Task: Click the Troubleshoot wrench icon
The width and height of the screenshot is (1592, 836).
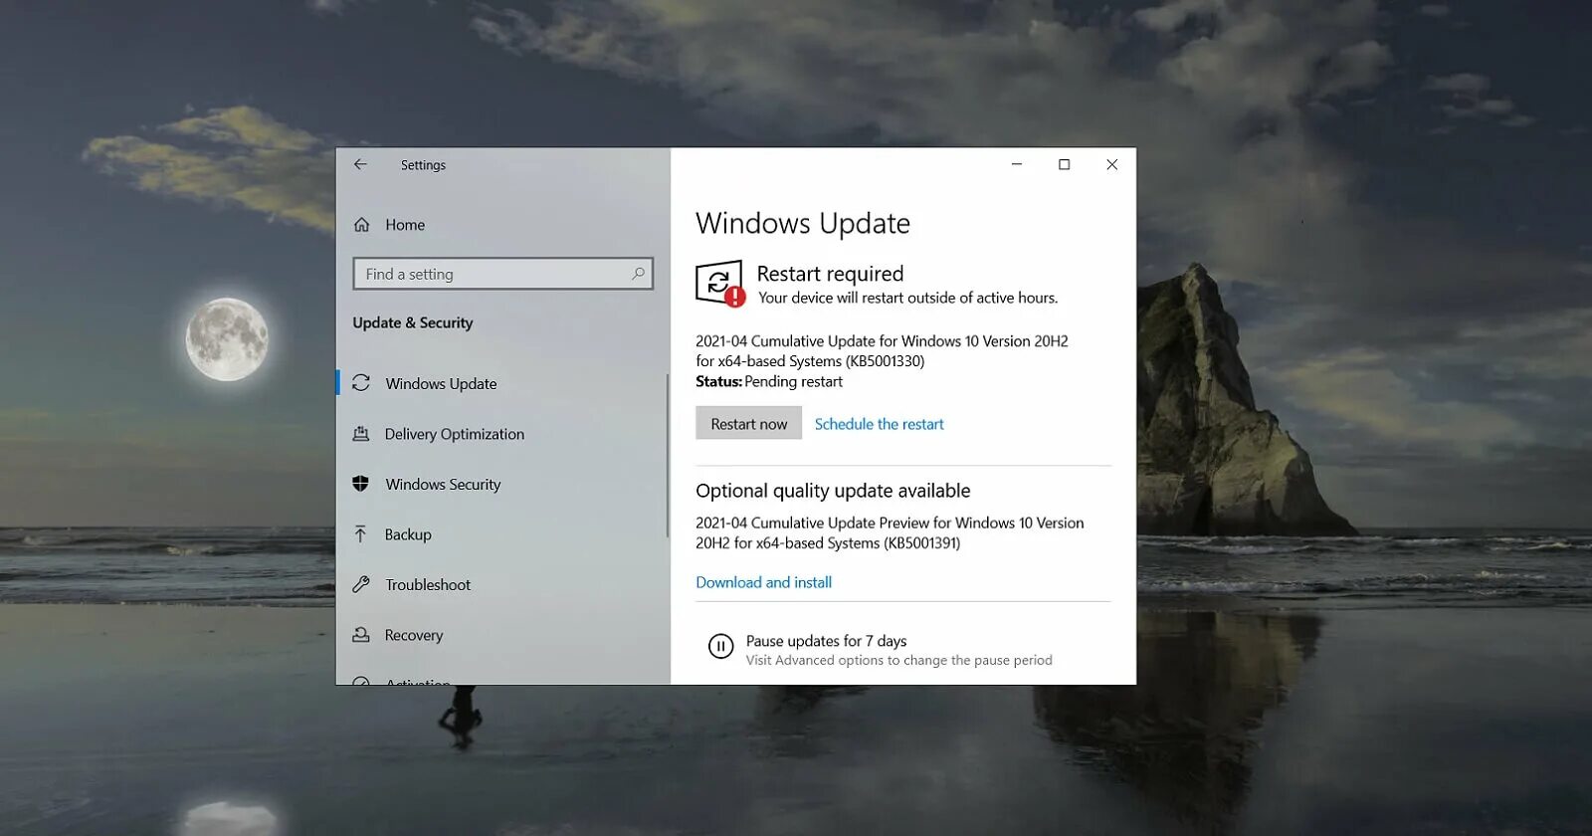Action: point(361,584)
